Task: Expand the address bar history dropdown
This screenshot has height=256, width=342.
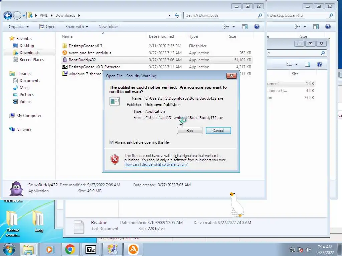Action: tap(169, 15)
